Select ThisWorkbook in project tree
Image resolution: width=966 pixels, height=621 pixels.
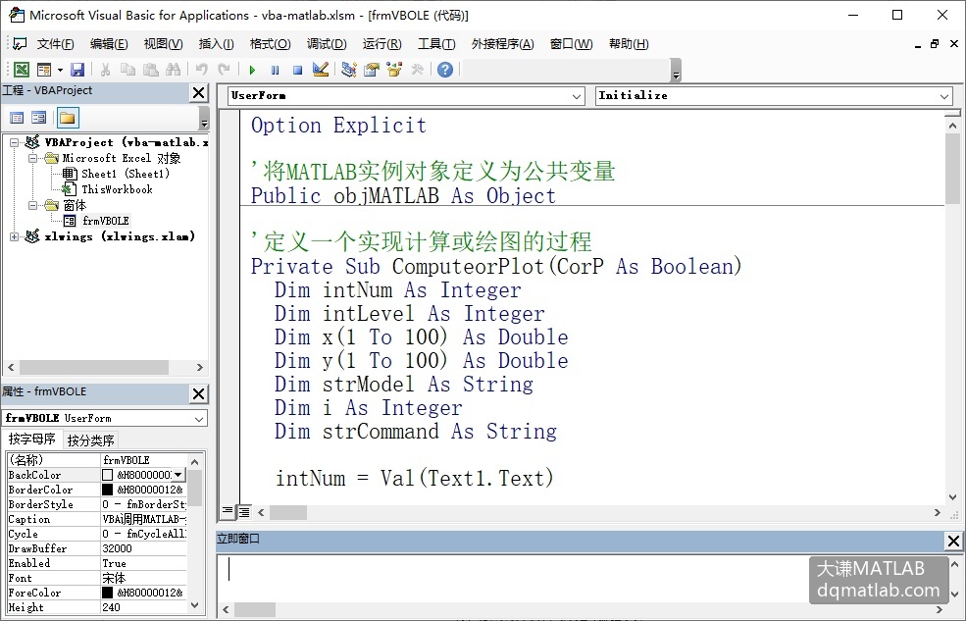point(117,189)
